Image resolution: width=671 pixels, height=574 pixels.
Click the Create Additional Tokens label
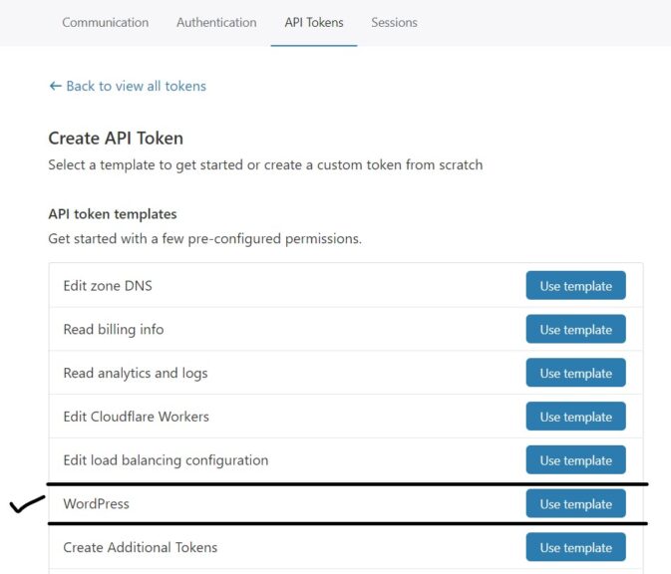(140, 547)
